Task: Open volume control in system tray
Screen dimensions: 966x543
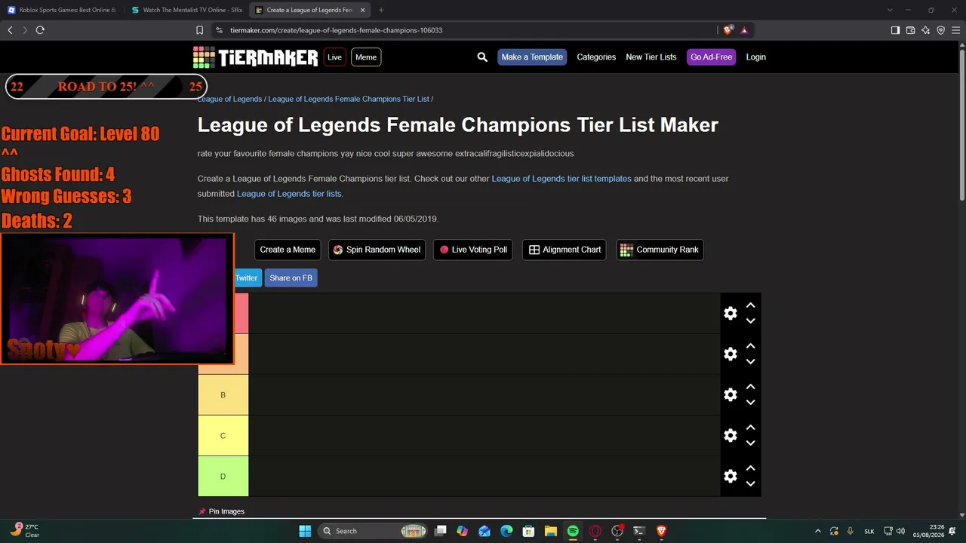Action: (900, 531)
